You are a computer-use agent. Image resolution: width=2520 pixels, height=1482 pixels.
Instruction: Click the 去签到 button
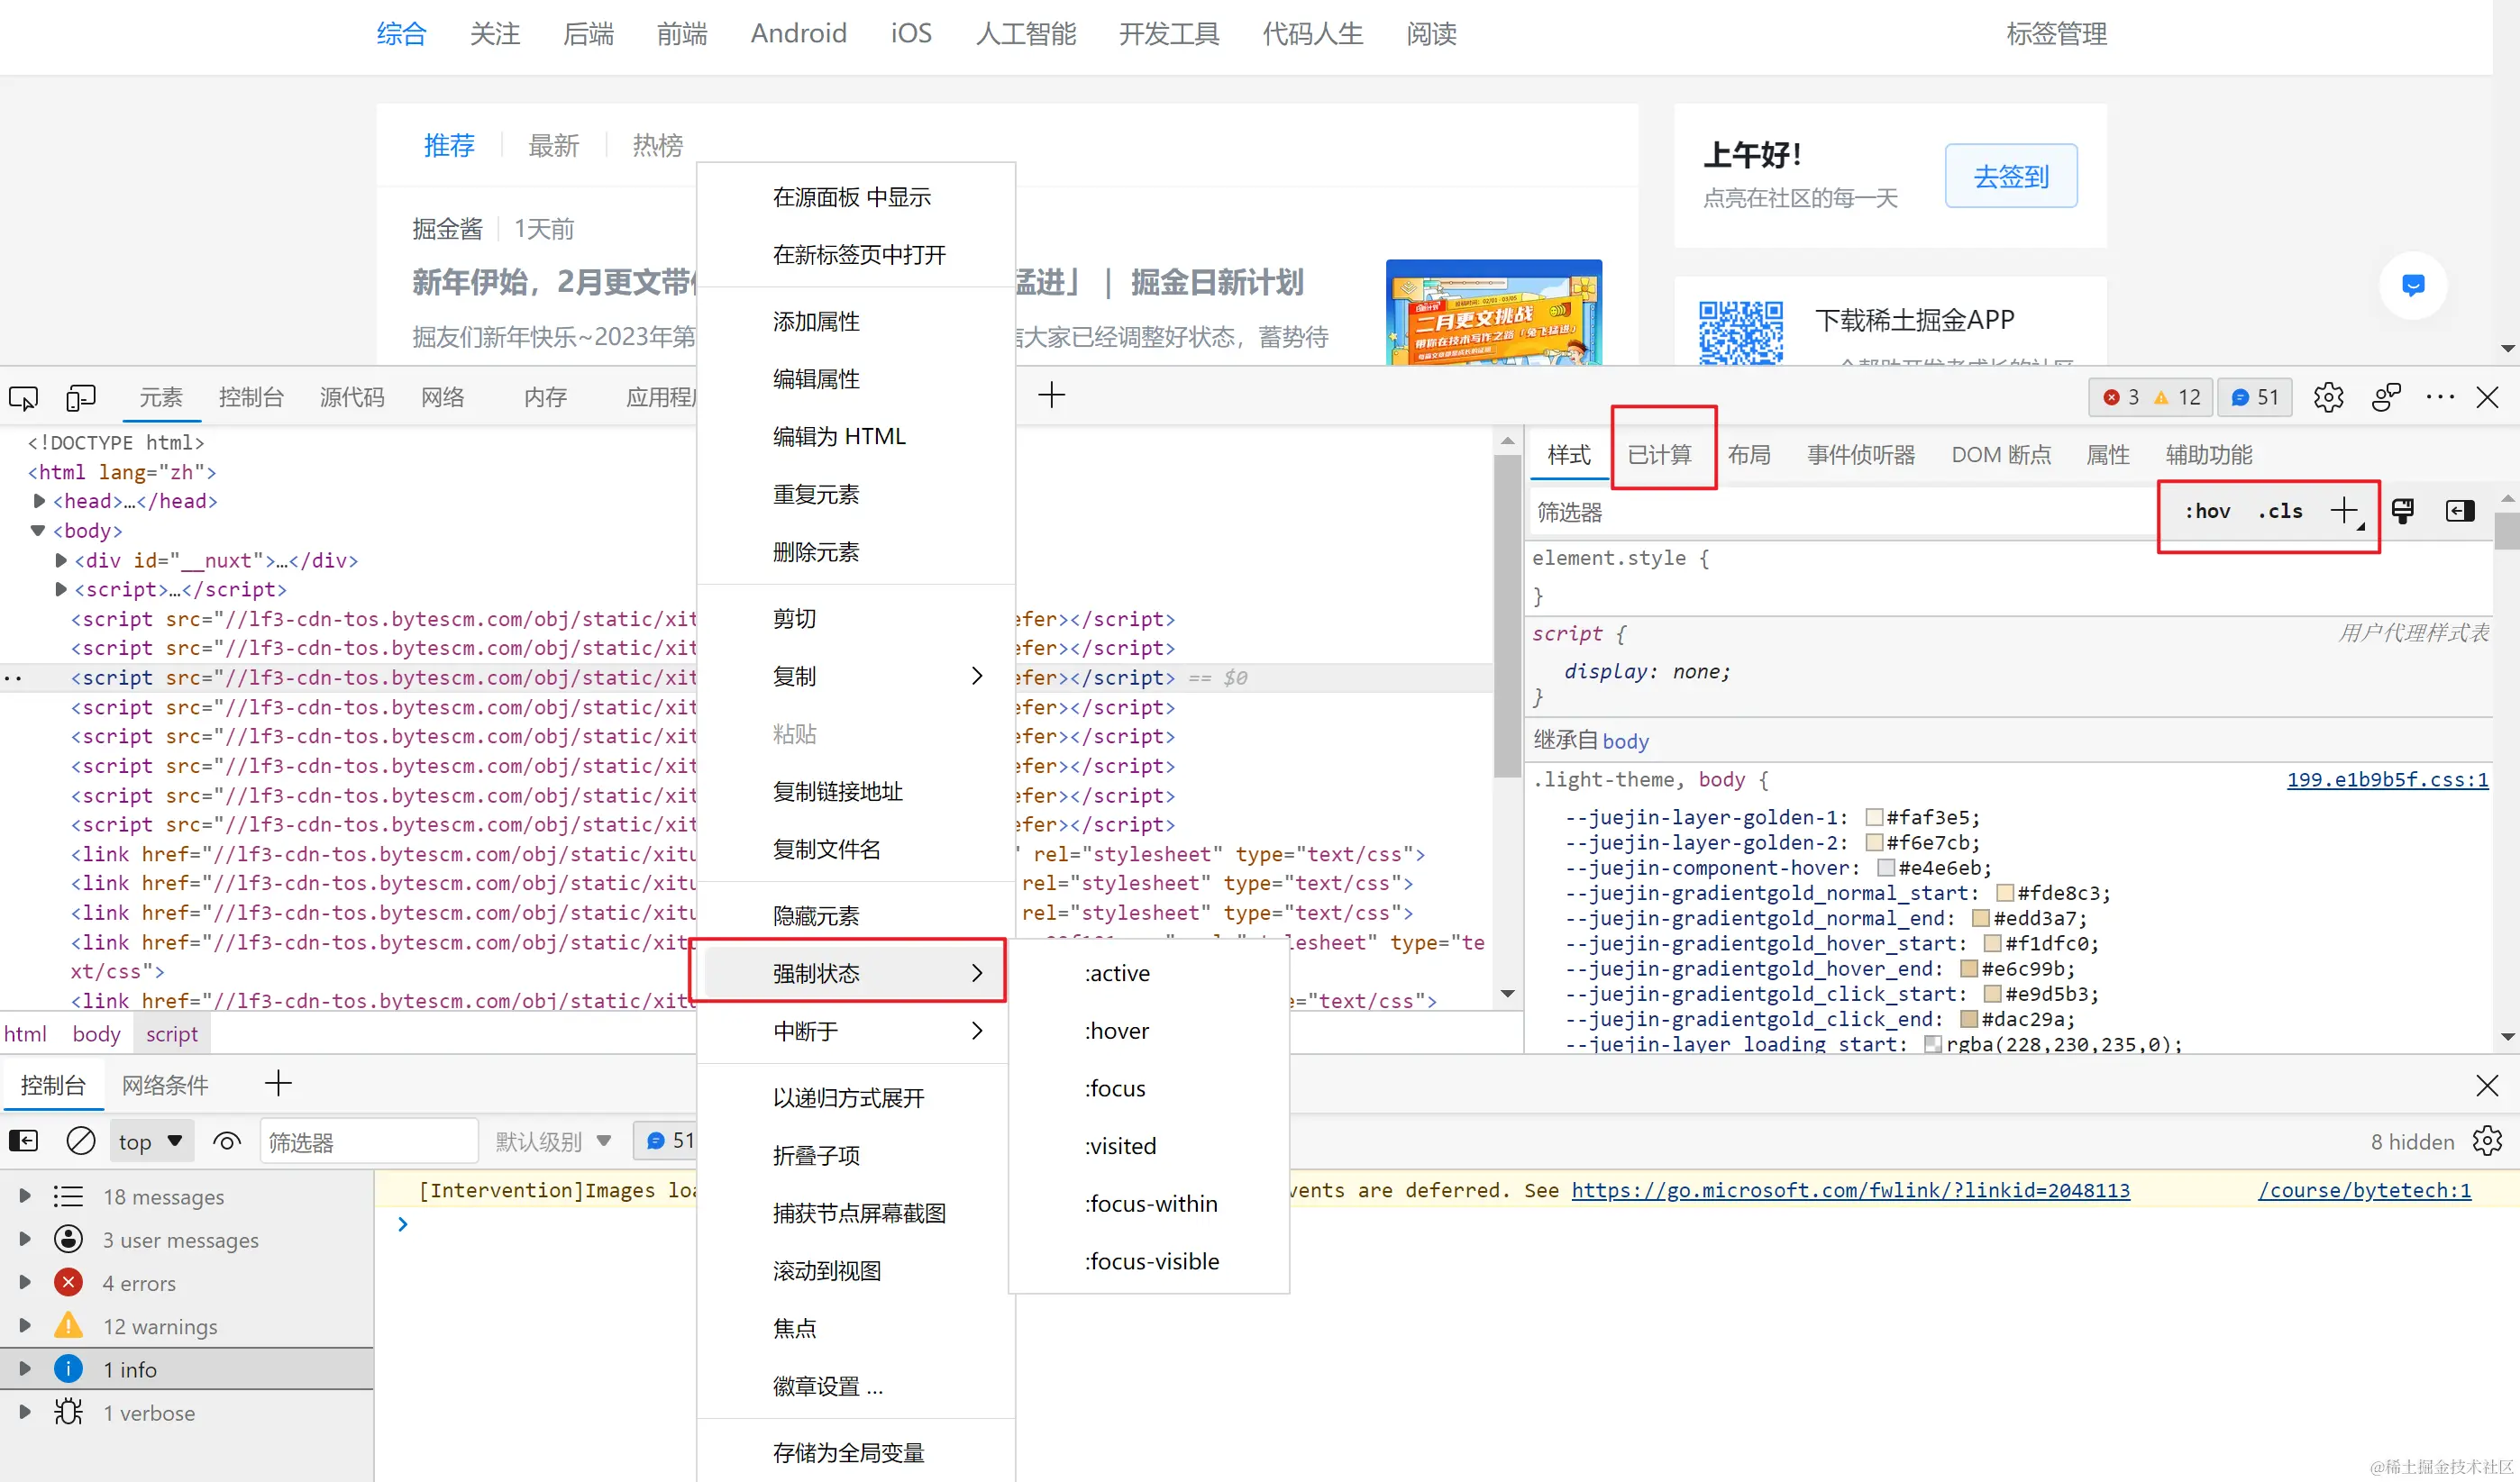[x=2010, y=176]
